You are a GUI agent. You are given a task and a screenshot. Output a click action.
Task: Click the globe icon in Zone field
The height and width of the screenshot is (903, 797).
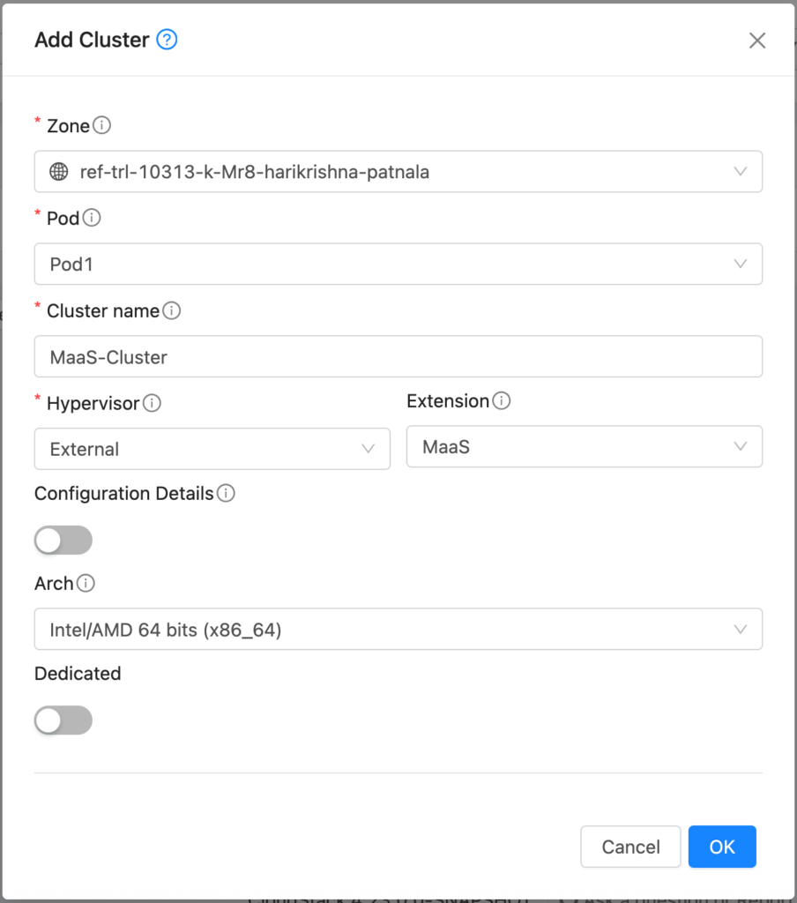(58, 172)
